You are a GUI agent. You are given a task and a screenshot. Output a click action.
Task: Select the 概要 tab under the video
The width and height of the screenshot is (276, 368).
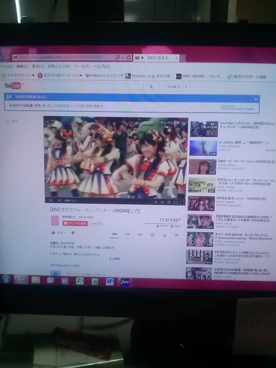(x=115, y=234)
